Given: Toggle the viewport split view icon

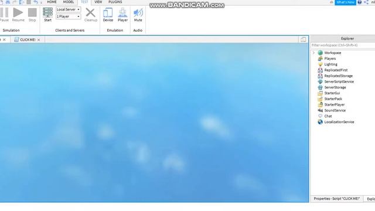Looking at the screenshot, I should click(303, 39).
